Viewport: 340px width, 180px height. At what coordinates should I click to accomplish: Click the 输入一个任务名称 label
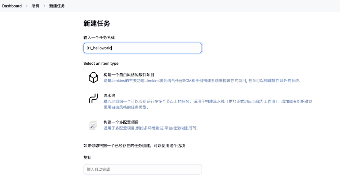tap(99, 38)
